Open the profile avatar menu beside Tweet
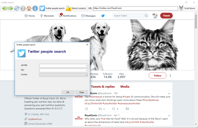This screenshot has height=128, width=198. [x=155, y=16]
